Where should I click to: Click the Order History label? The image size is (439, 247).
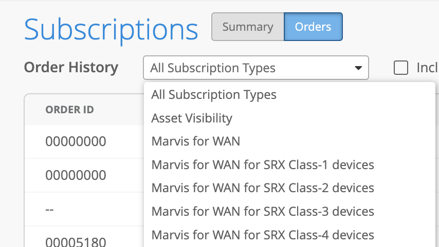tap(71, 68)
